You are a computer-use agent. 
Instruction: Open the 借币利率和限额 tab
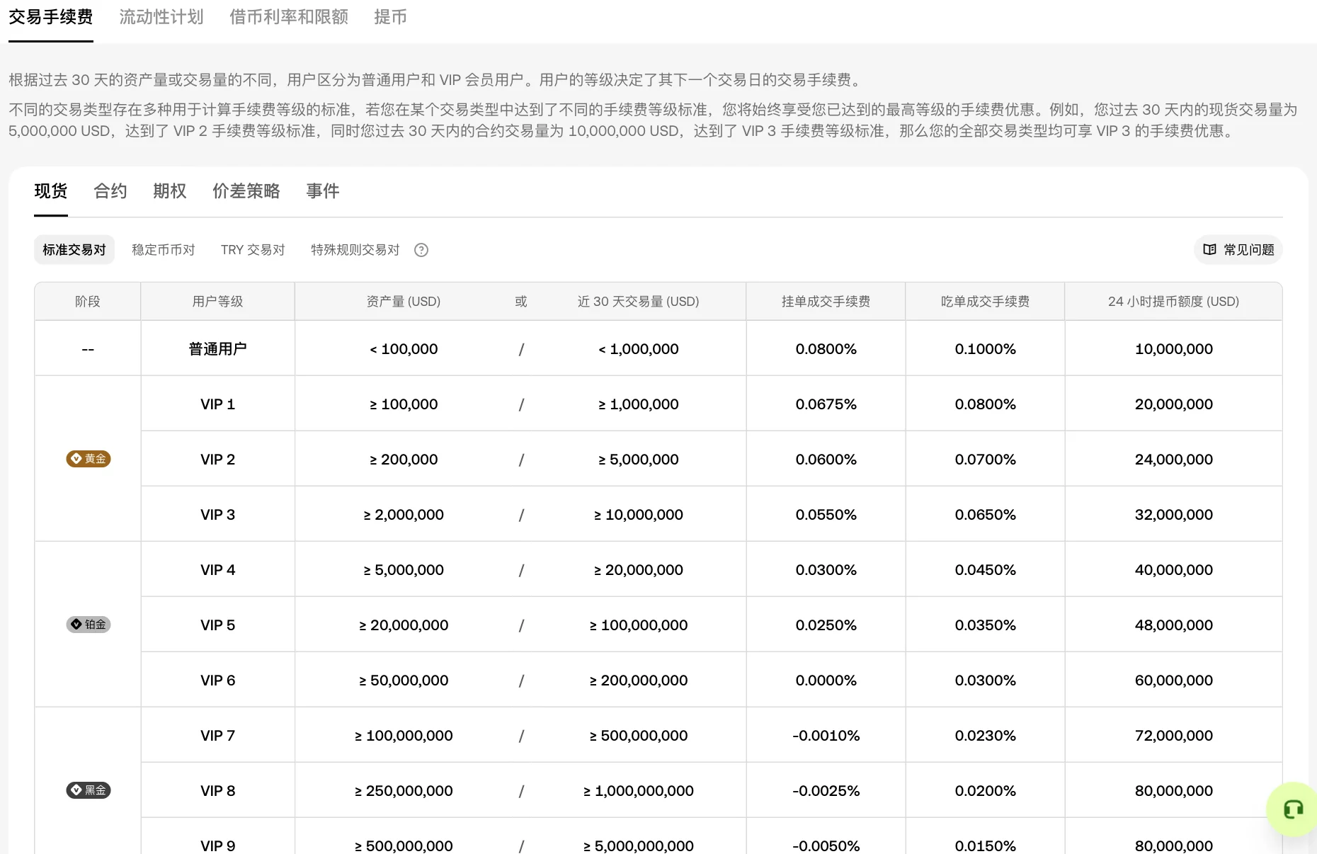point(289,17)
